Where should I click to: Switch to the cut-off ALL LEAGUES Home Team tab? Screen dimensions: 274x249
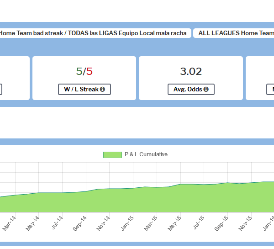point(234,33)
